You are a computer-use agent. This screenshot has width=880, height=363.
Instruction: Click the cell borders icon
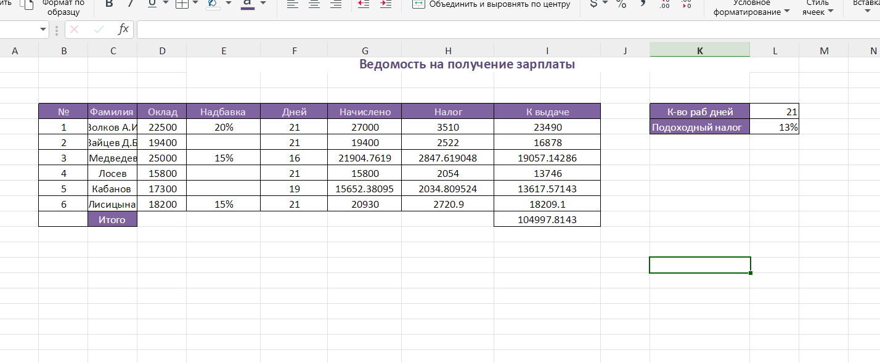click(182, 4)
